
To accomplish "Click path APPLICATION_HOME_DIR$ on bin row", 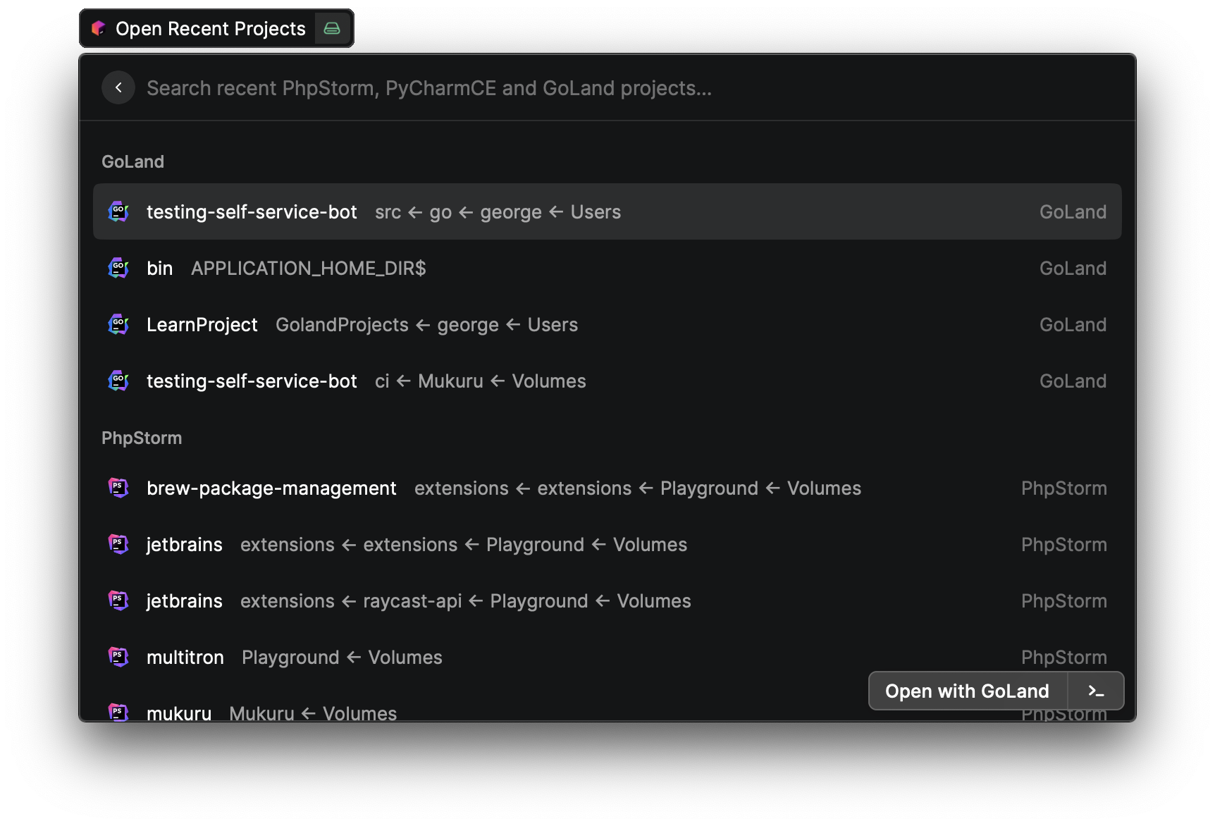I will coord(309,269).
